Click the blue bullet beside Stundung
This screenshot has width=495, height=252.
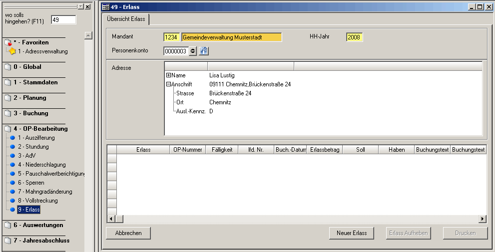(12, 147)
